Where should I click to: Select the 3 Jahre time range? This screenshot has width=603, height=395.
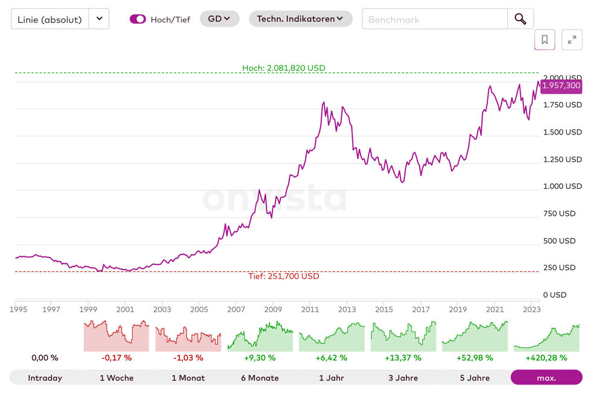pos(403,378)
